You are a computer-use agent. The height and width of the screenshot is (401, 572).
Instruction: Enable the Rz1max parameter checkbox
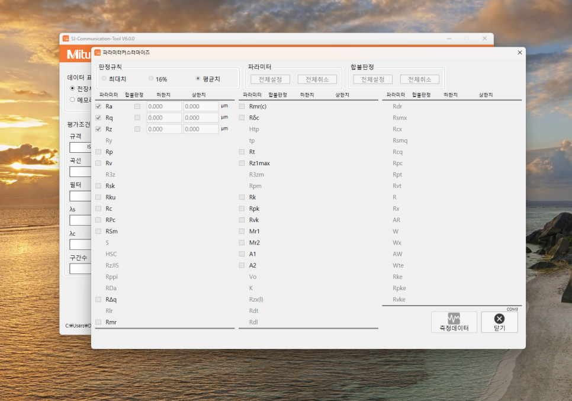click(242, 163)
